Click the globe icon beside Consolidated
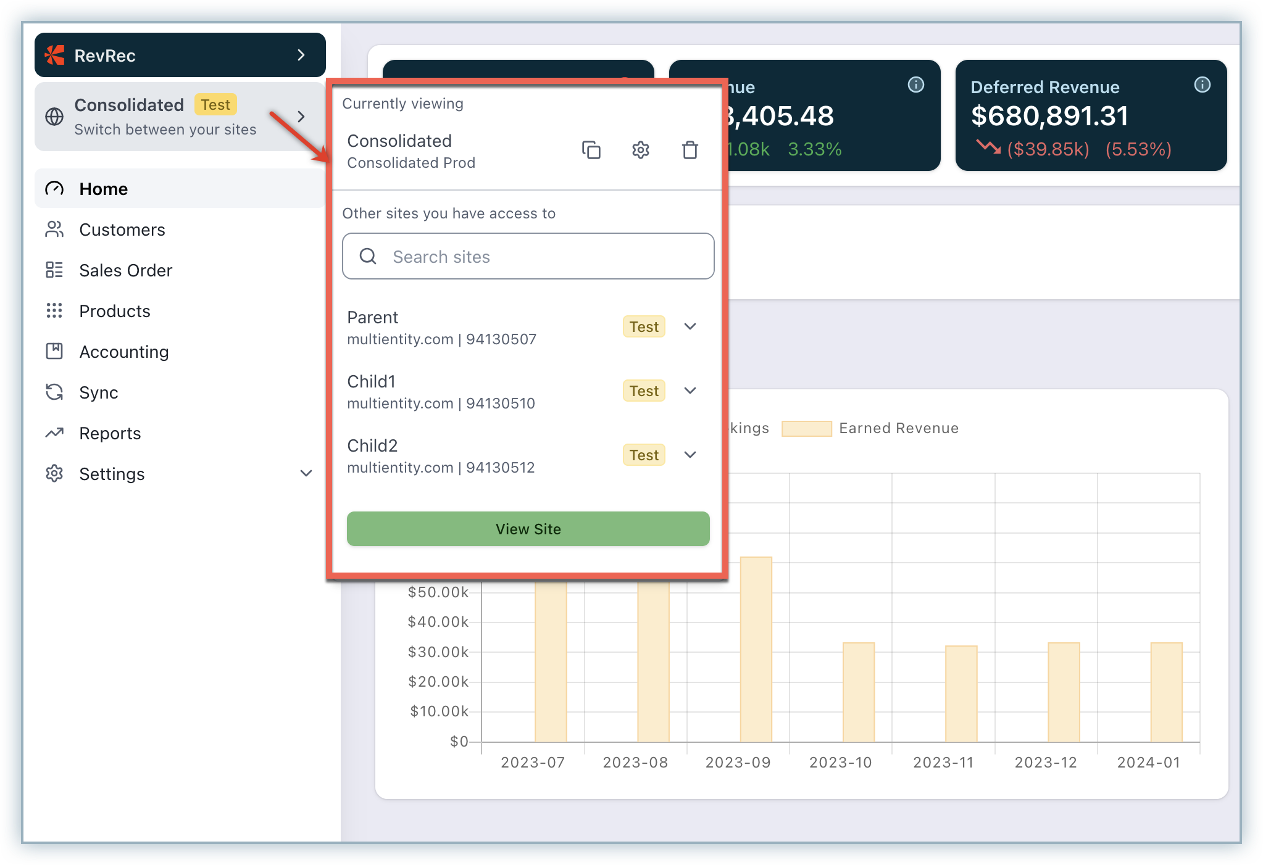Image resolution: width=1263 pixels, height=865 pixels. 54,117
